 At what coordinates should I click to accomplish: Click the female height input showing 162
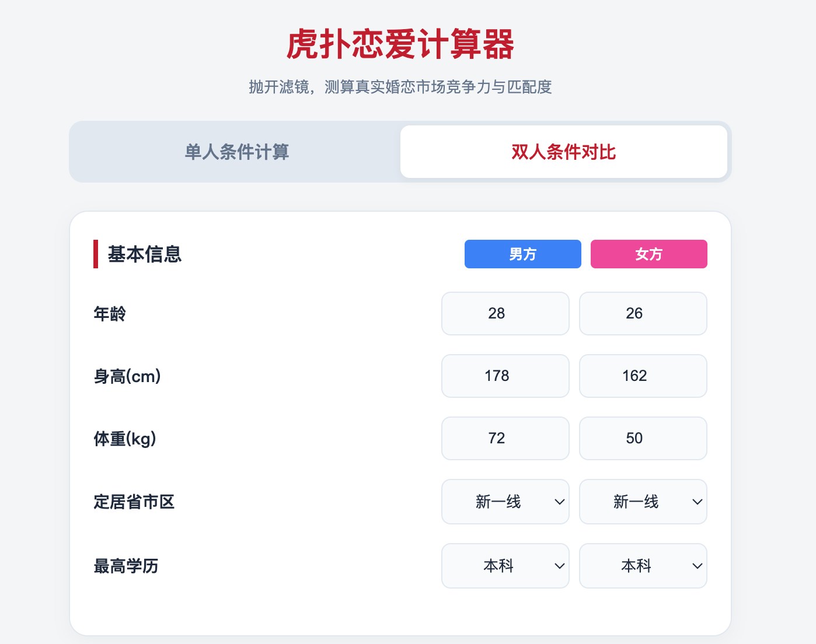click(643, 376)
